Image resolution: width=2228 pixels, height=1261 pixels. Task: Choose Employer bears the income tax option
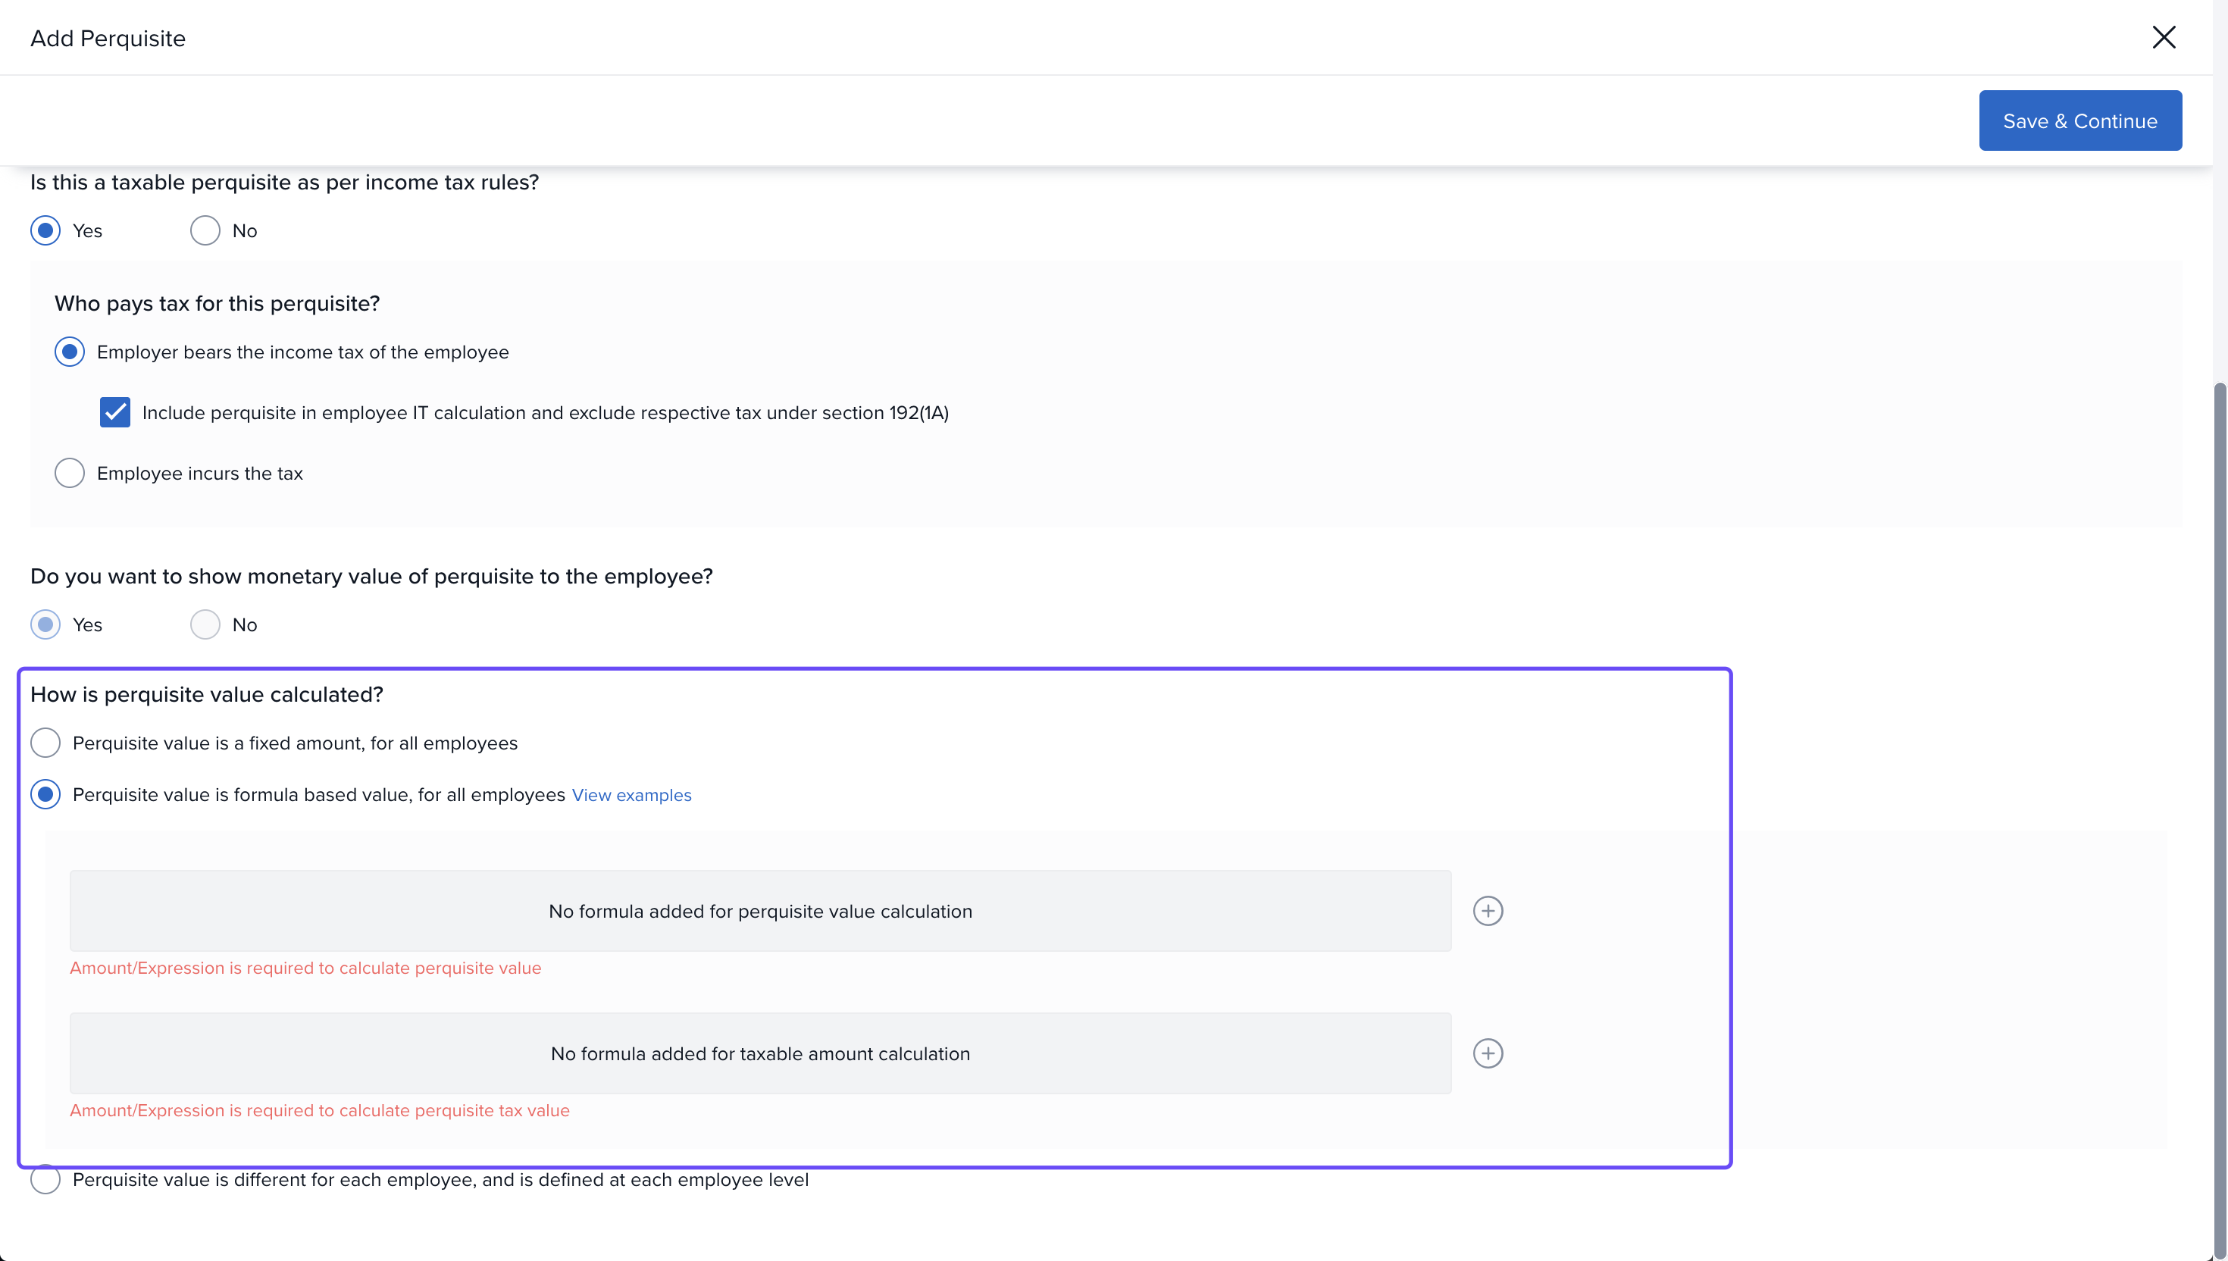pos(69,352)
